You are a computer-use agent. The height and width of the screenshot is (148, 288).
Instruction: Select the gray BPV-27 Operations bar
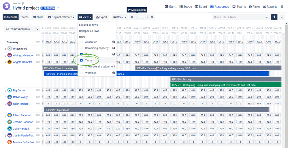pos(157,110)
